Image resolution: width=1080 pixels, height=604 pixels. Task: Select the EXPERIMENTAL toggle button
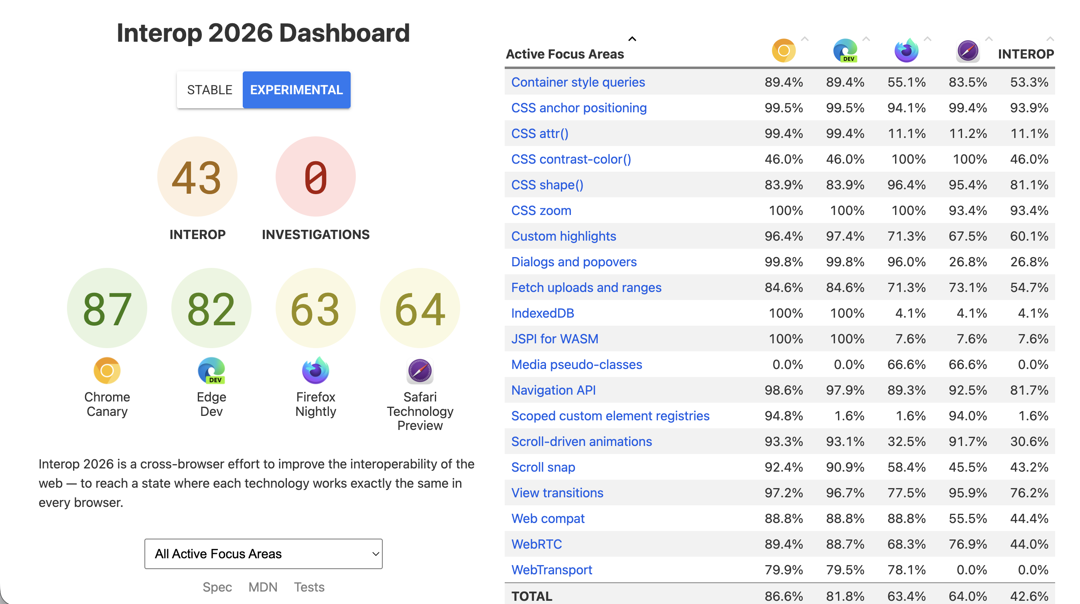coord(296,90)
